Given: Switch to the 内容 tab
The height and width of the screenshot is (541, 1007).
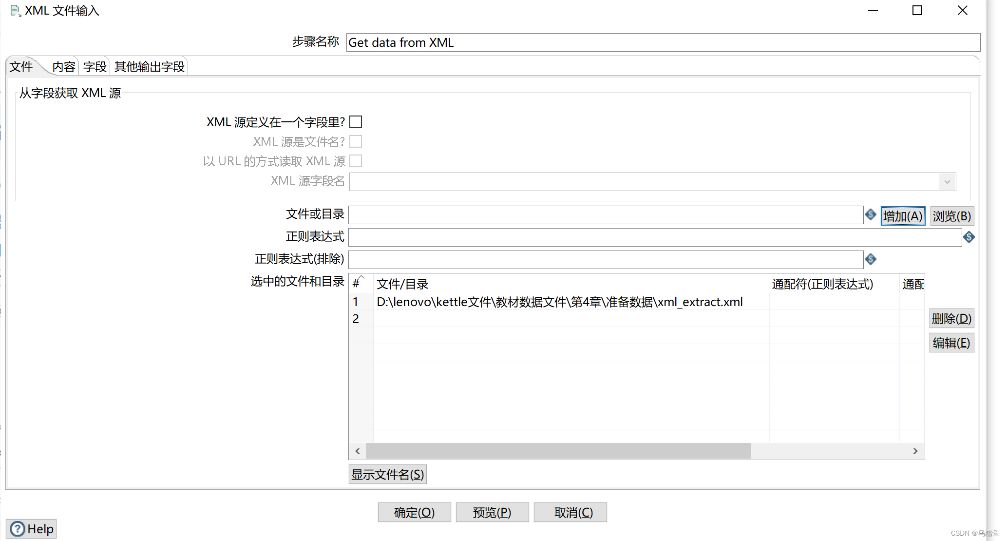Looking at the screenshot, I should pos(64,67).
